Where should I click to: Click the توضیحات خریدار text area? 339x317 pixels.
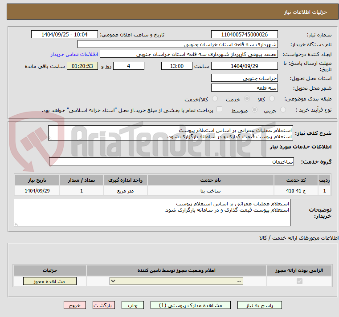(152, 213)
